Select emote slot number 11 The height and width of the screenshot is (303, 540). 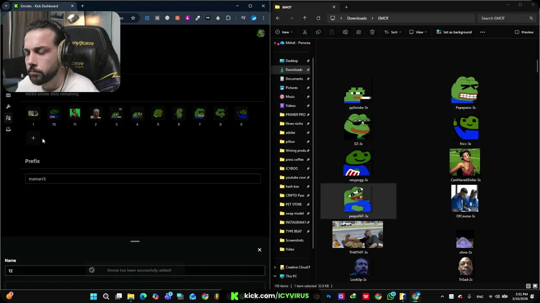coord(75,117)
